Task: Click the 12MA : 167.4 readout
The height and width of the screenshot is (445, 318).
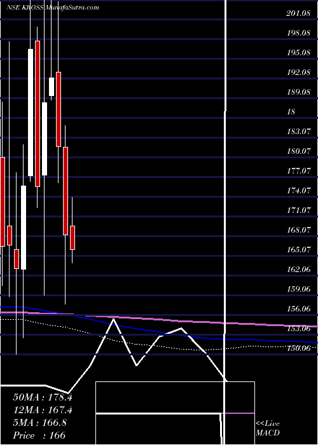Action: tap(43, 410)
